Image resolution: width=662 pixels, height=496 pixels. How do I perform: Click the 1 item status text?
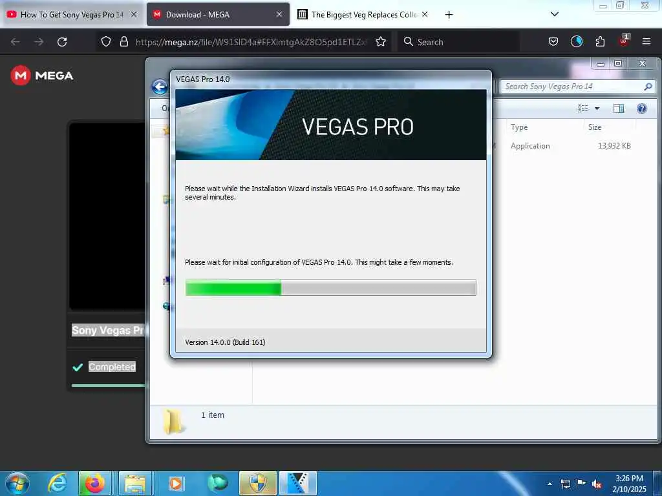pyautogui.click(x=212, y=415)
